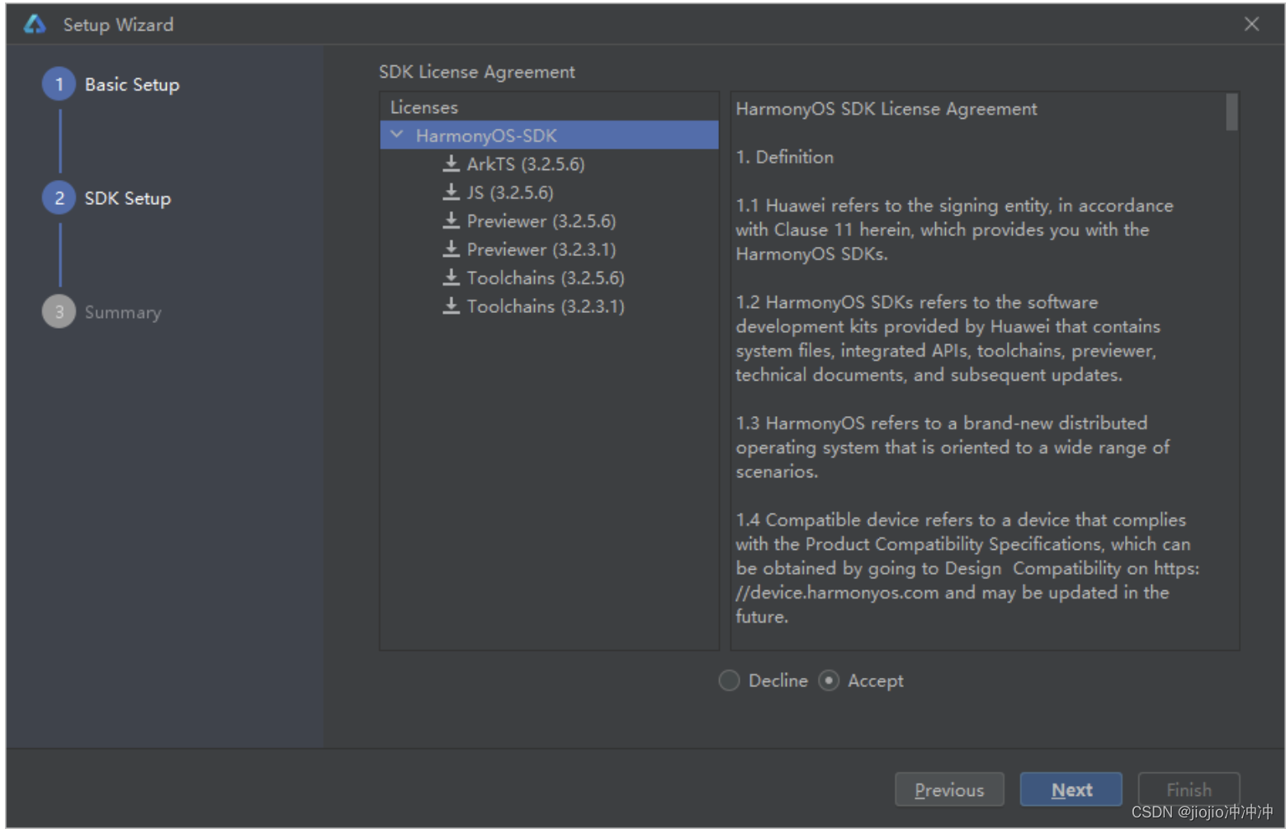Screen dimensions: 1286x829
Task: Select the ArkTS (3.2.5.6) entry
Action: pyautogui.click(x=525, y=163)
